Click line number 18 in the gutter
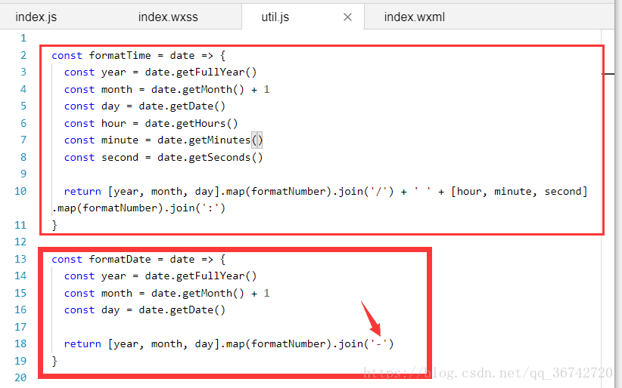Image resolution: width=622 pixels, height=388 pixels. (x=20, y=343)
